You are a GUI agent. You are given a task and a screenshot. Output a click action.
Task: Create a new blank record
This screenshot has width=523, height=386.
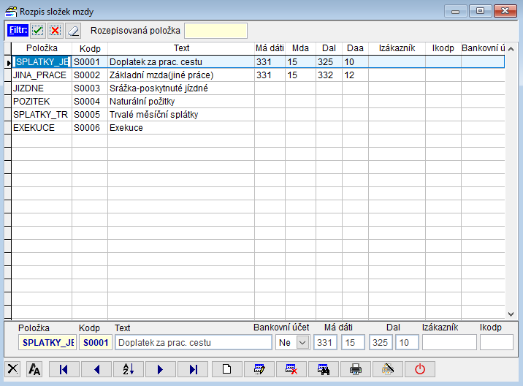point(227,369)
